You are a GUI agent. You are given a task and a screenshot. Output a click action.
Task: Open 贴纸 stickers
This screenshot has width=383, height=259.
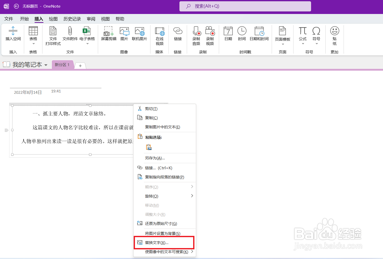(334, 36)
